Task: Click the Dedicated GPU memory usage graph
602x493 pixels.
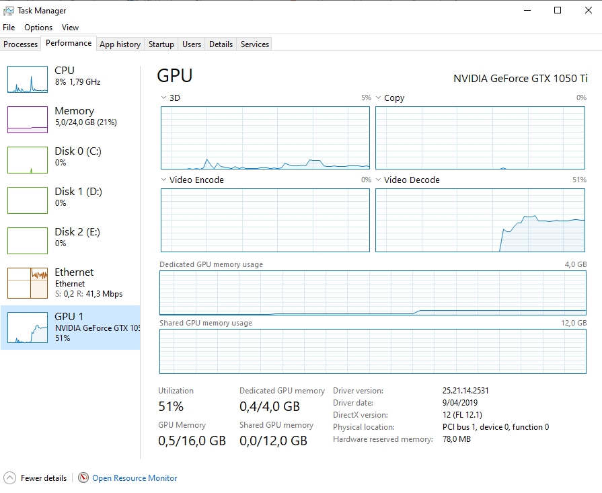Action: click(x=373, y=293)
